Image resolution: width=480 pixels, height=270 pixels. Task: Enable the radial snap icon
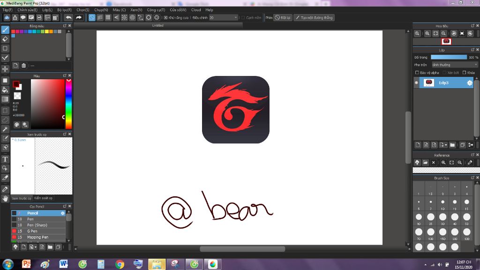(x=124, y=17)
